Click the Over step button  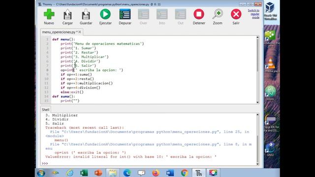click(143, 17)
